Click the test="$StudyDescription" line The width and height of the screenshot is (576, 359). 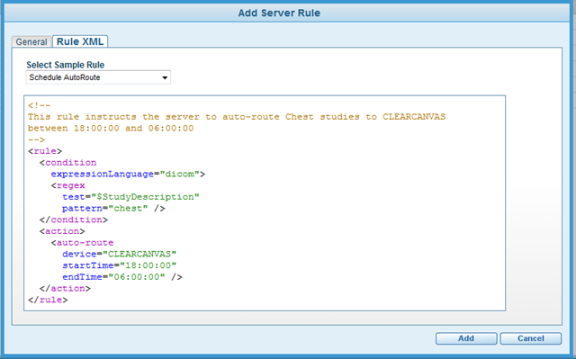130,197
